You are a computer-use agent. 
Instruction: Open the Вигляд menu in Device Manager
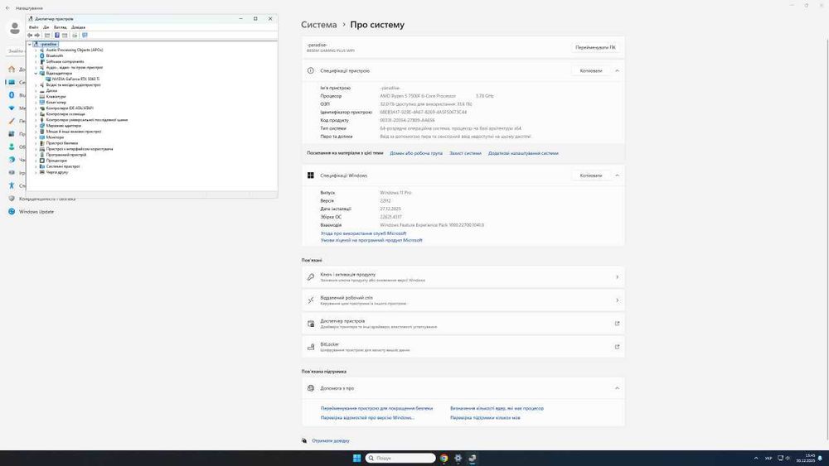[61, 27]
